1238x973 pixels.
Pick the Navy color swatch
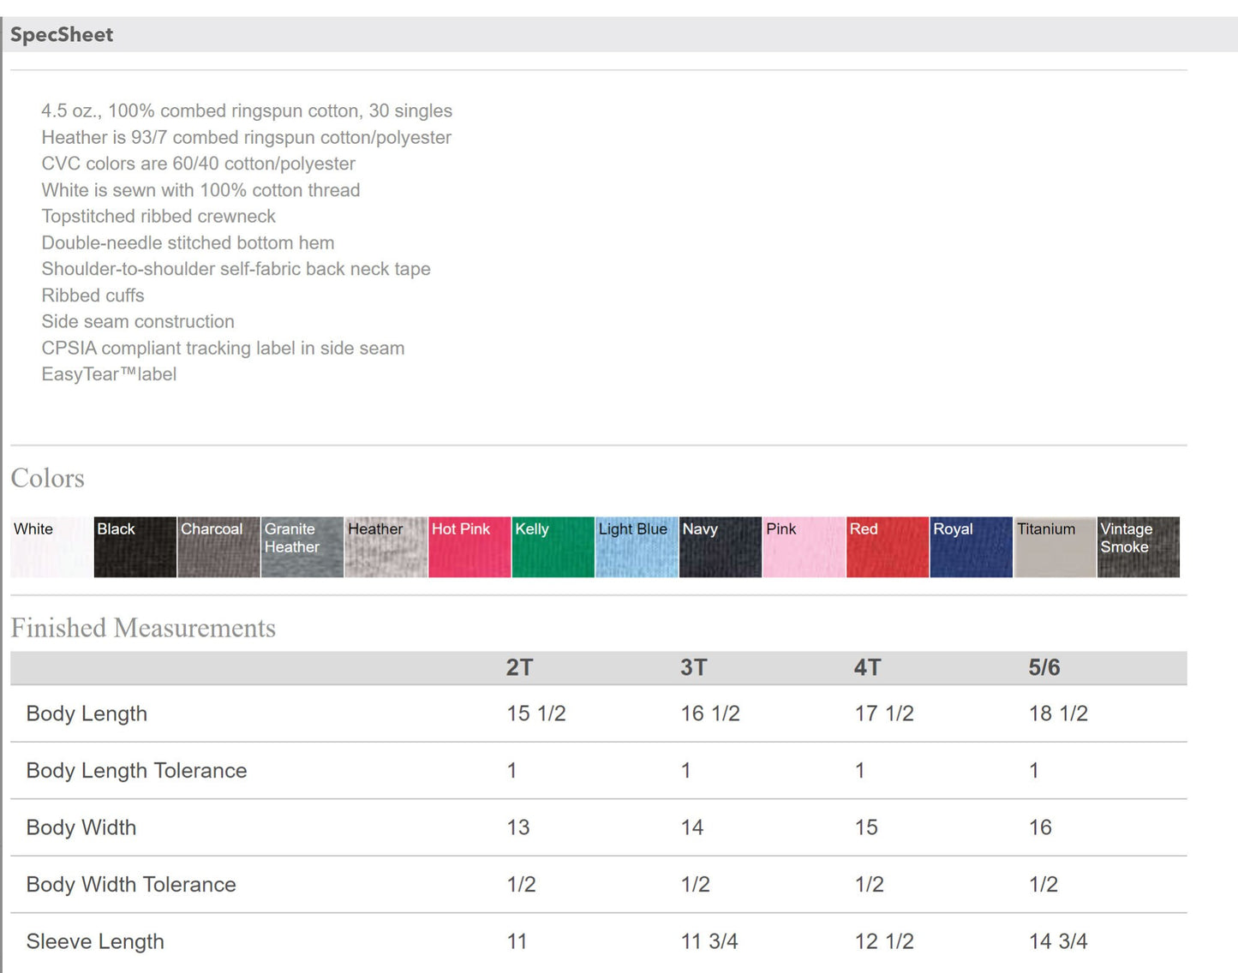tap(720, 546)
